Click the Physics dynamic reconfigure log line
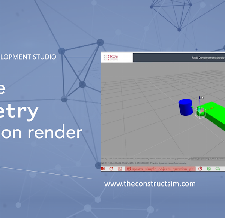 157,163
